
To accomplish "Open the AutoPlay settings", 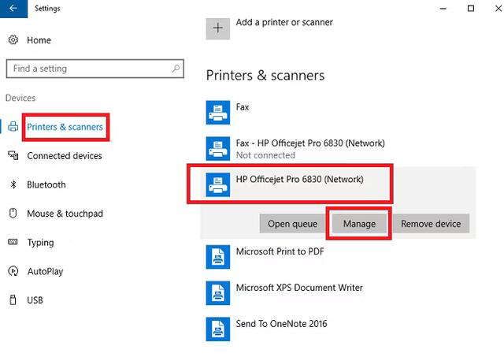I will tap(45, 271).
